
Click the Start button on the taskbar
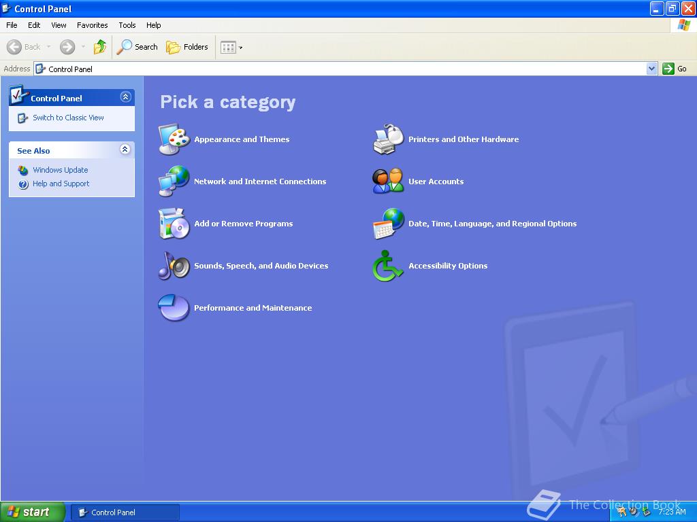coord(31,512)
